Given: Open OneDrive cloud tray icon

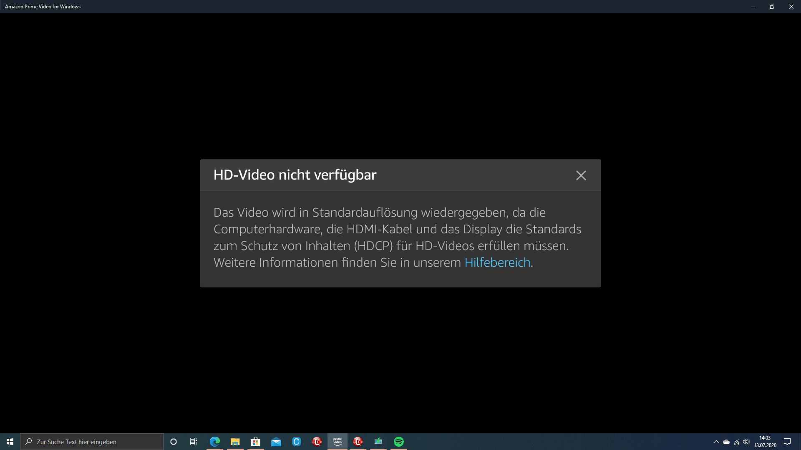Looking at the screenshot, I should (726, 442).
